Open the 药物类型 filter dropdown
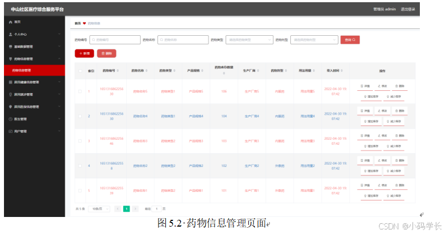 (x=249, y=40)
